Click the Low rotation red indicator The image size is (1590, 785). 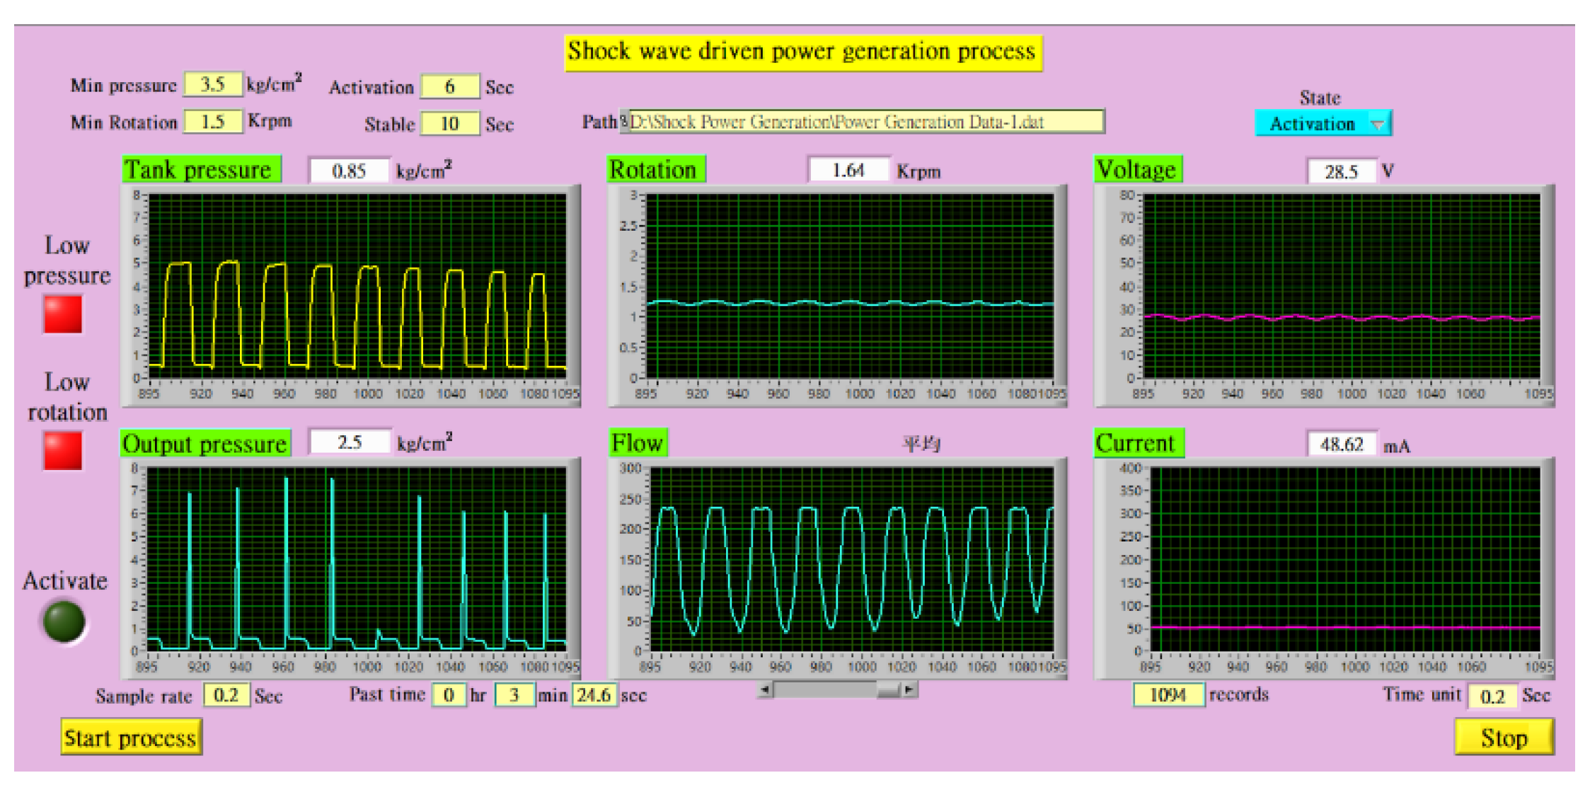[63, 451]
